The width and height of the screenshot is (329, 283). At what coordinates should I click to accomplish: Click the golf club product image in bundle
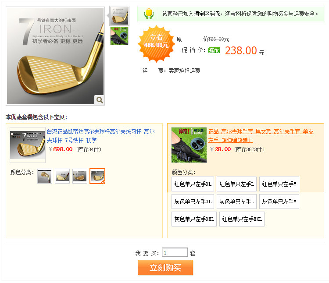tap(28, 145)
